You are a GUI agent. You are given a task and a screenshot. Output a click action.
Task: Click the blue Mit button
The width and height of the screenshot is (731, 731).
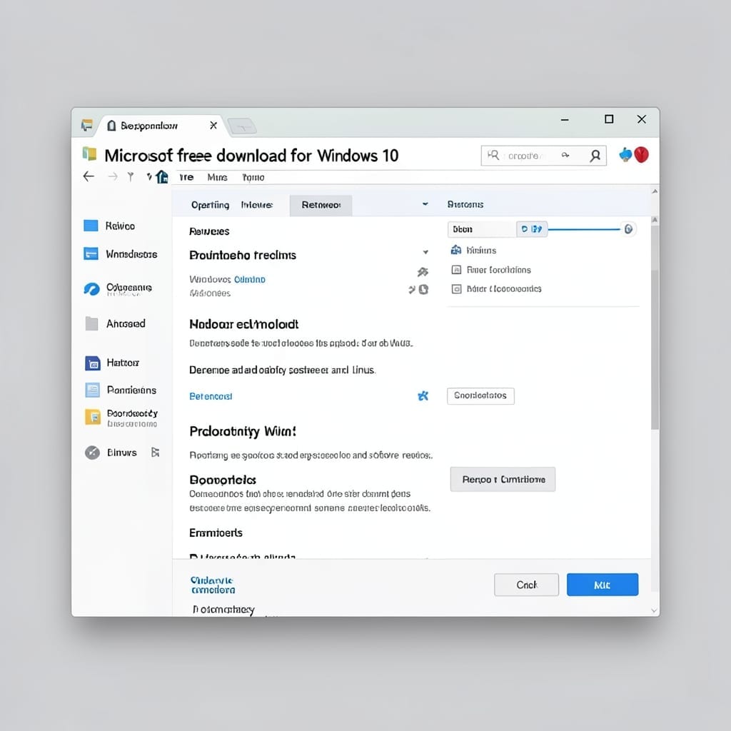coord(603,585)
